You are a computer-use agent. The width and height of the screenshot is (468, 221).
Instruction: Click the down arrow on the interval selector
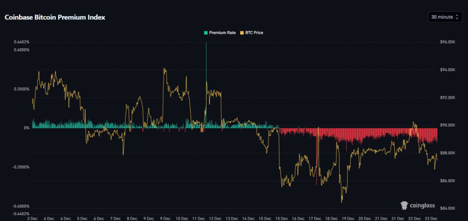[x=457, y=18]
